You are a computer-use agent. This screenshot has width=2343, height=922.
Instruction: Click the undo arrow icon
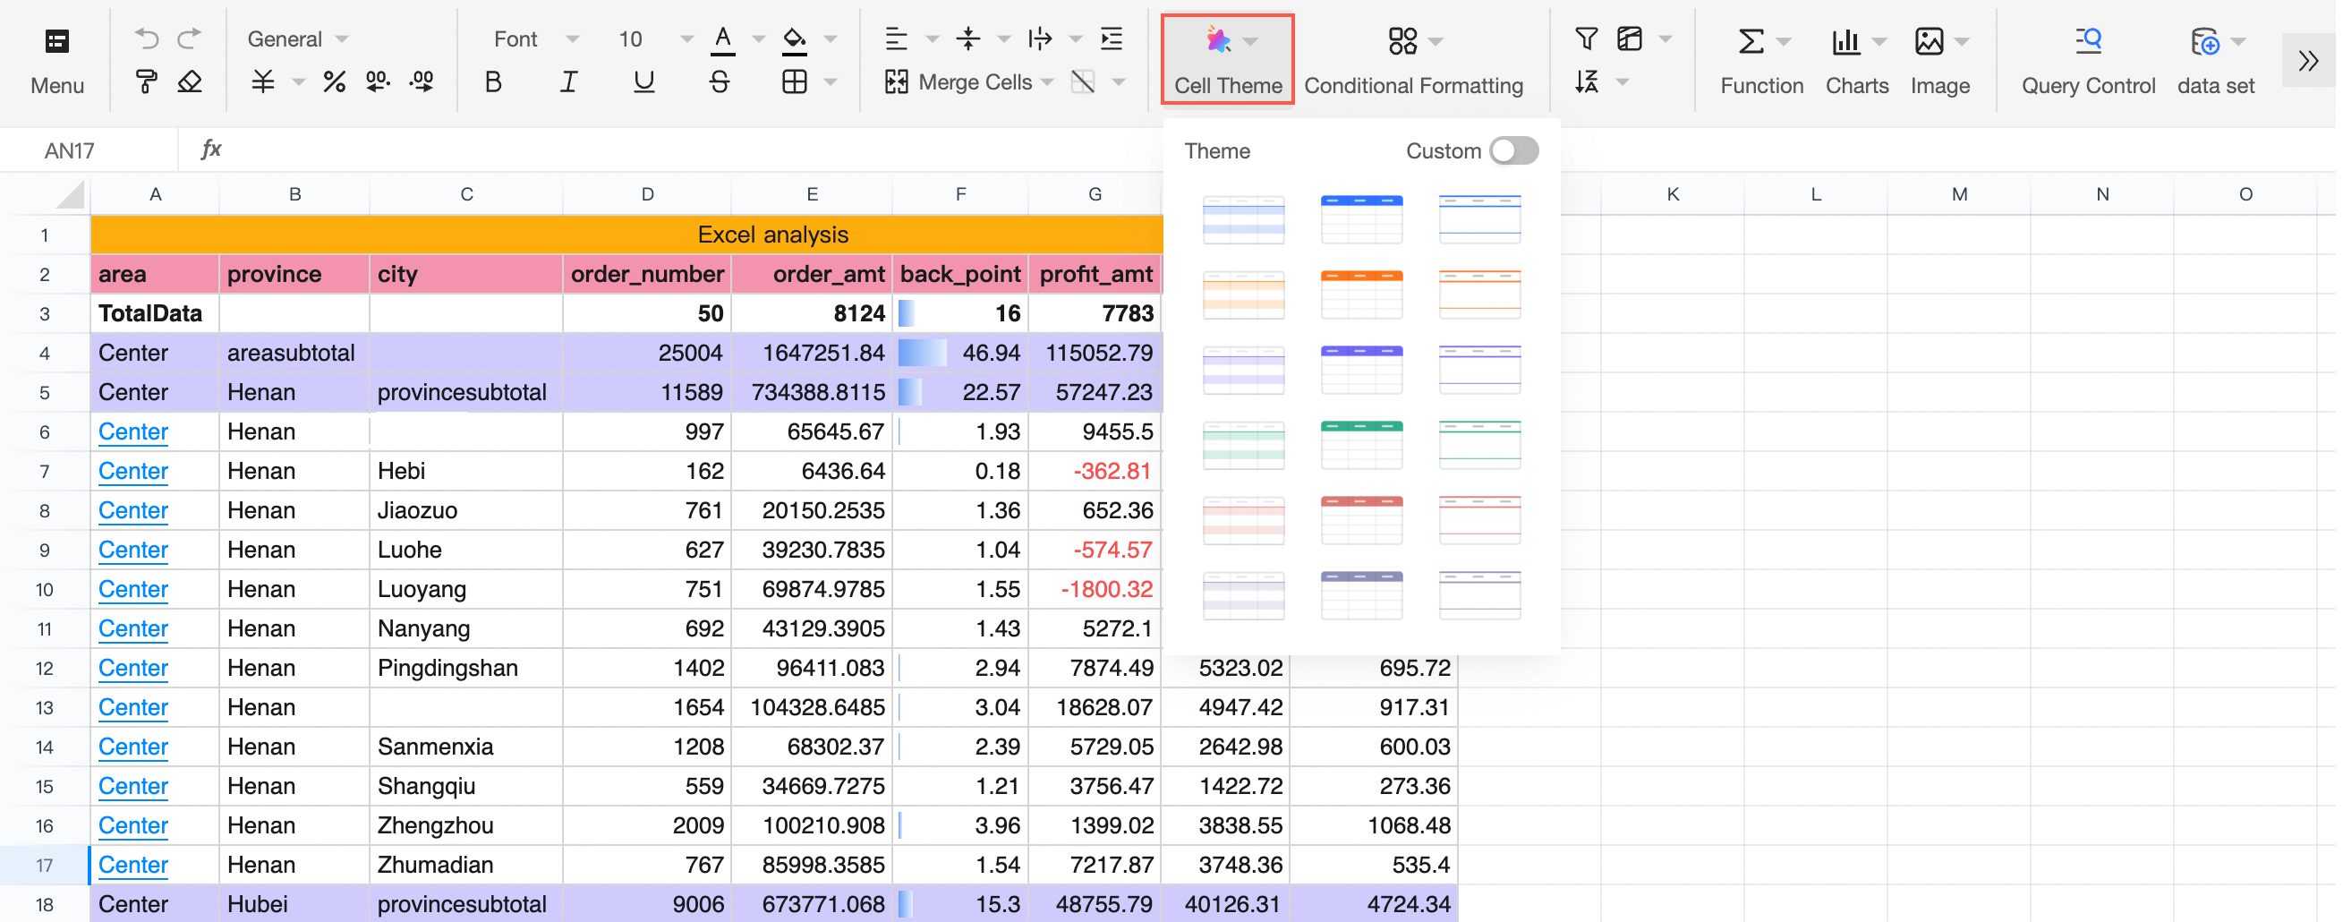click(x=146, y=38)
